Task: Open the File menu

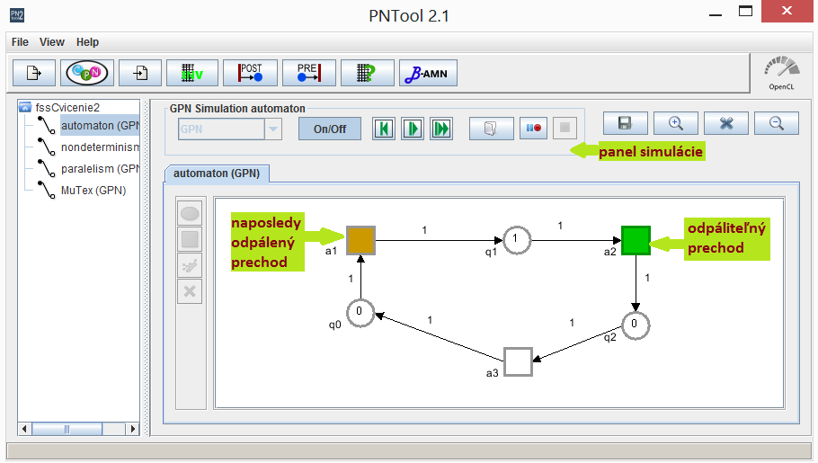Action: (x=20, y=42)
